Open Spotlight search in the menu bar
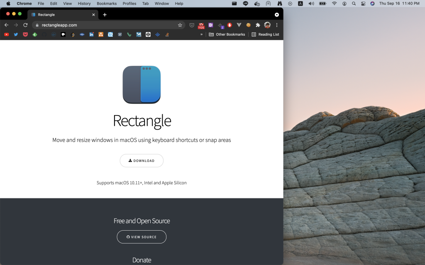The height and width of the screenshot is (265, 425). point(354,3)
